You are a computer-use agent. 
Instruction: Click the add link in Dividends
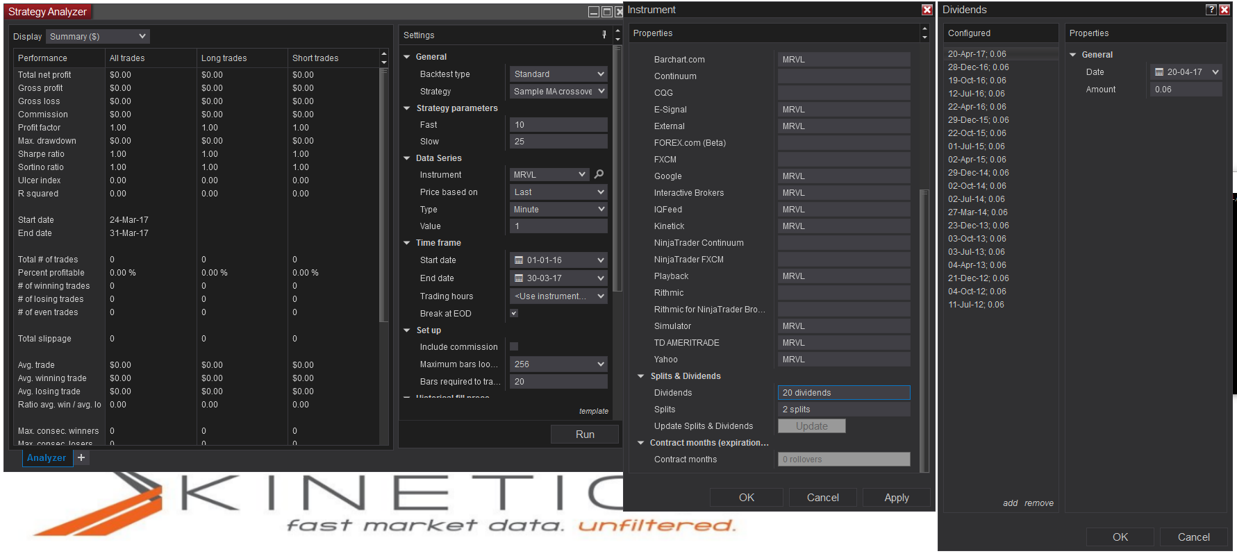coord(1011,503)
